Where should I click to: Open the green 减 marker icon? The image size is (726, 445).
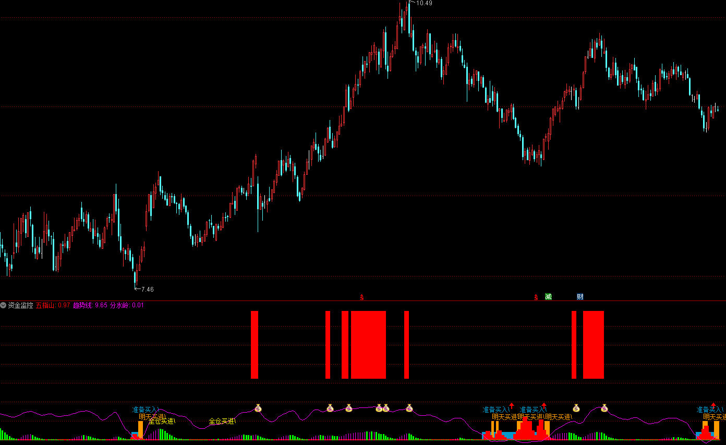pyautogui.click(x=548, y=297)
